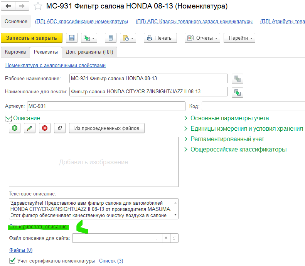Open the Файлы (0) link
The height and width of the screenshot is (266, 305).
click(21, 250)
